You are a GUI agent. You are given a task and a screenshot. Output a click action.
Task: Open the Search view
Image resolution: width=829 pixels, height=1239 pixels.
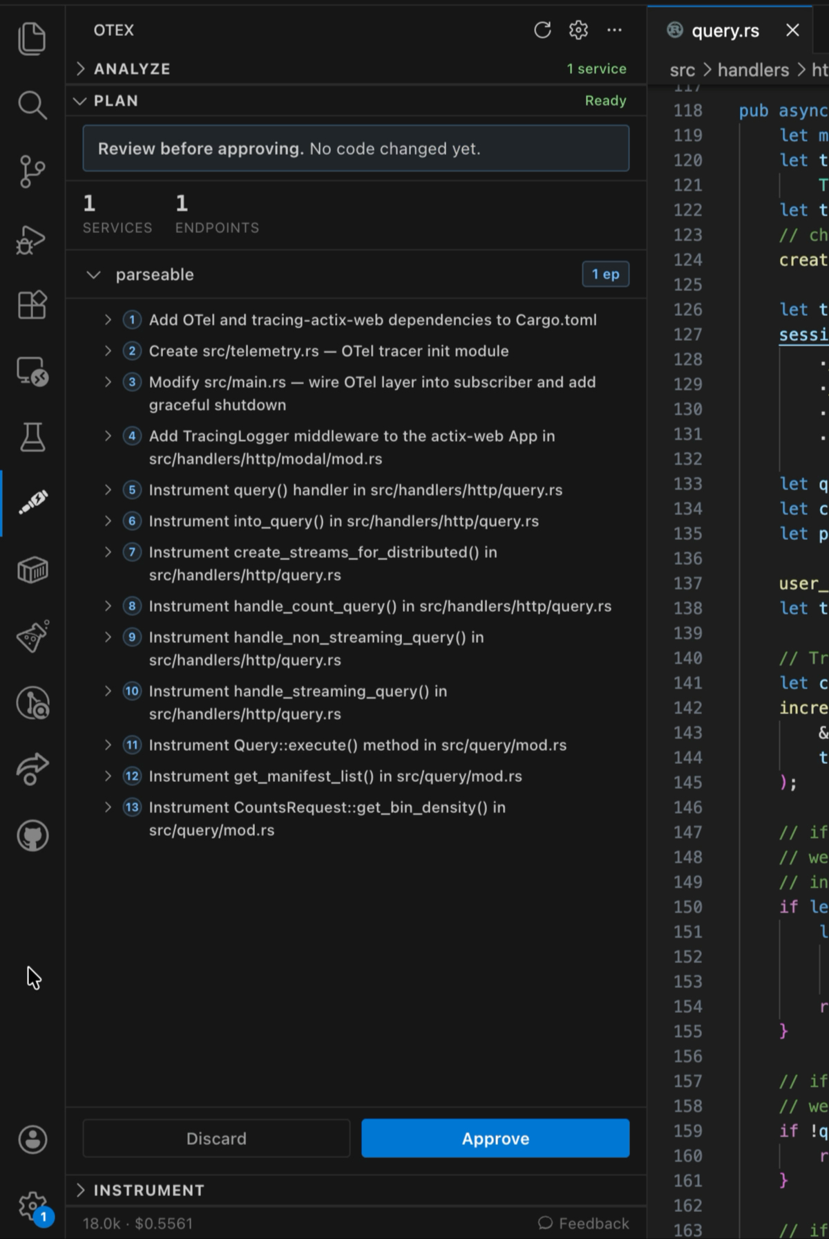click(32, 104)
